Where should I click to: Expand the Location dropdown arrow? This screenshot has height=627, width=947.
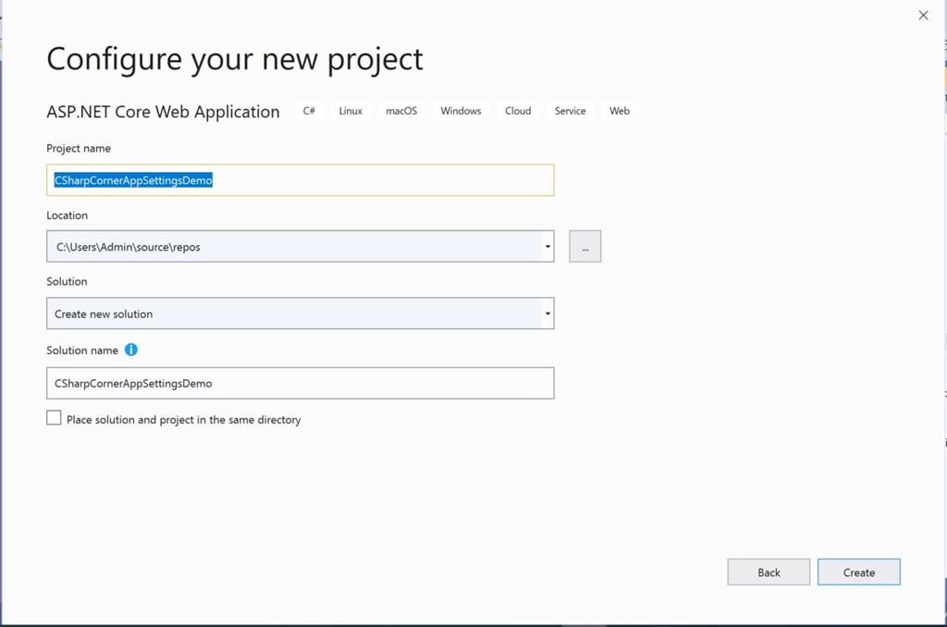(x=547, y=247)
